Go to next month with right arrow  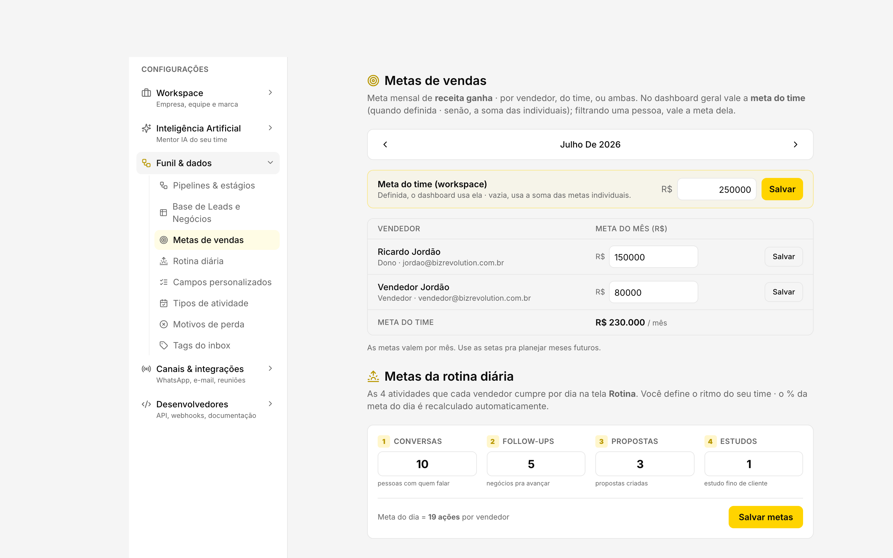click(796, 144)
